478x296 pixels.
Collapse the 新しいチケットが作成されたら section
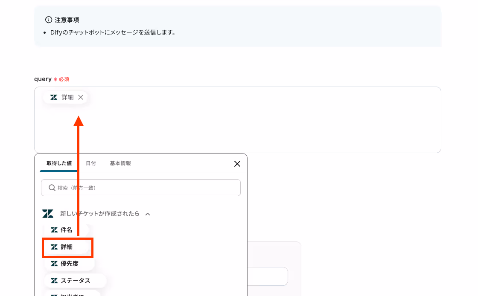coord(148,214)
